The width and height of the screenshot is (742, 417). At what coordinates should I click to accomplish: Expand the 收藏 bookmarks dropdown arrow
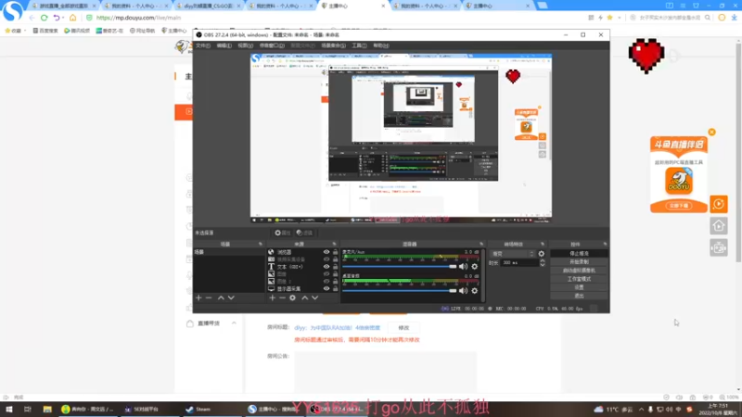(25, 31)
